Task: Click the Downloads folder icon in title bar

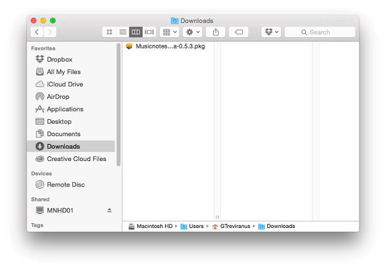Action: point(175,21)
